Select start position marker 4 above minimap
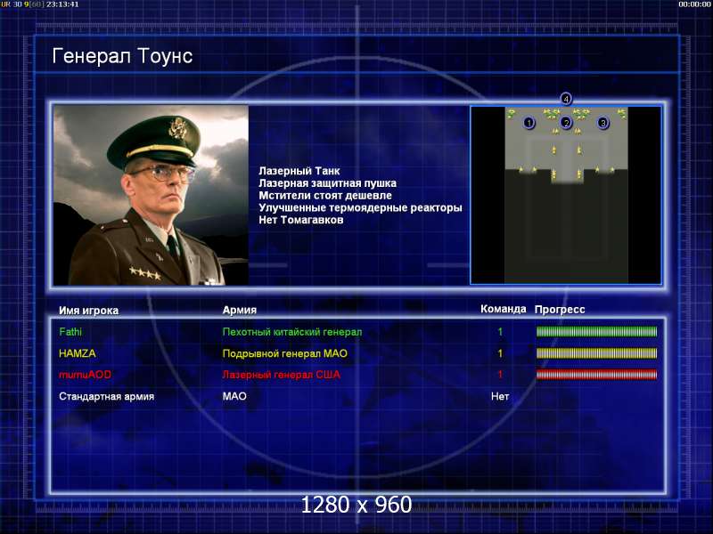This screenshot has height=534, width=713. 566,99
